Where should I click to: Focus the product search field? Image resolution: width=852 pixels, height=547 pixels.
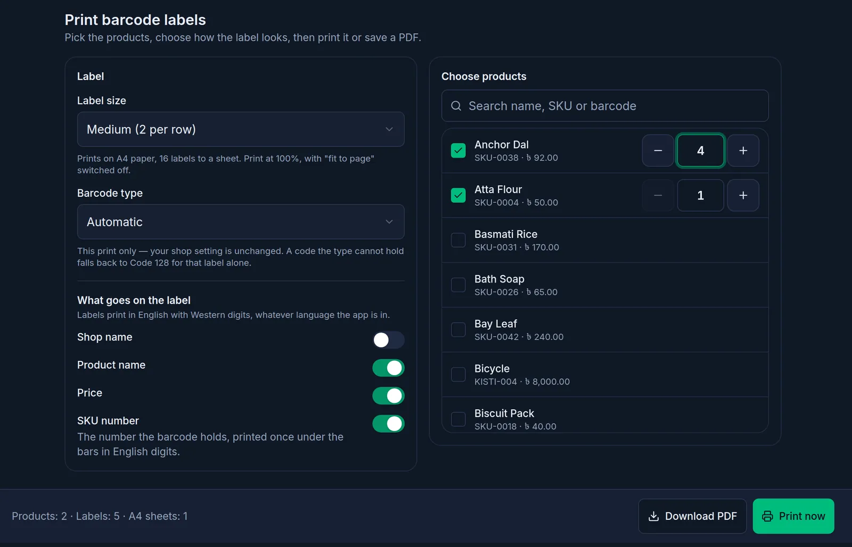[x=605, y=106]
